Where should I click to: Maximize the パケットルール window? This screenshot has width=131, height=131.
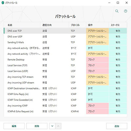[118, 3]
